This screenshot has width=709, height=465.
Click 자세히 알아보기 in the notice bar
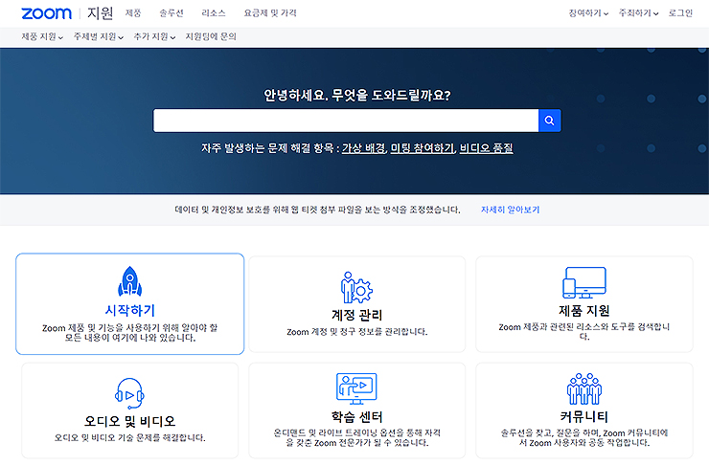[x=510, y=210]
